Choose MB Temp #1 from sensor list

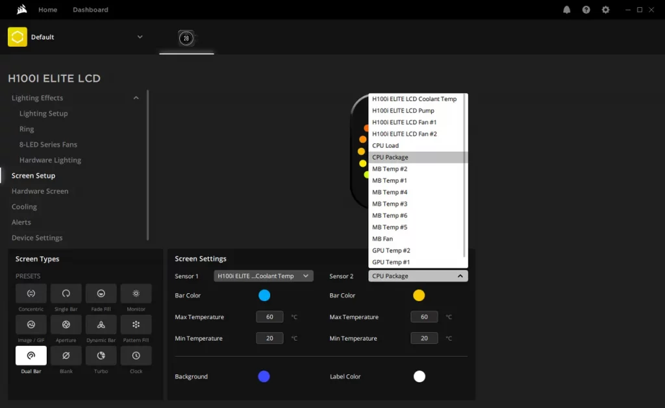[x=416, y=180]
